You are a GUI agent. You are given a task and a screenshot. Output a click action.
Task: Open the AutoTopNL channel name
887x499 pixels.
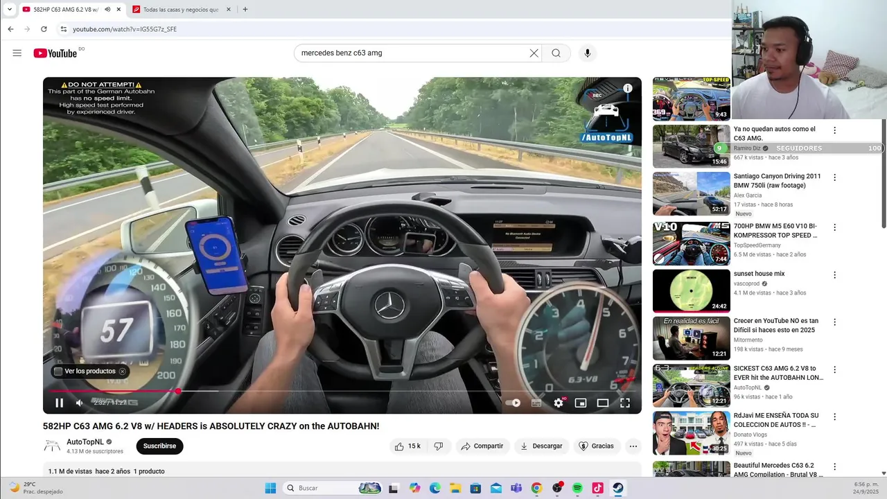(85, 442)
